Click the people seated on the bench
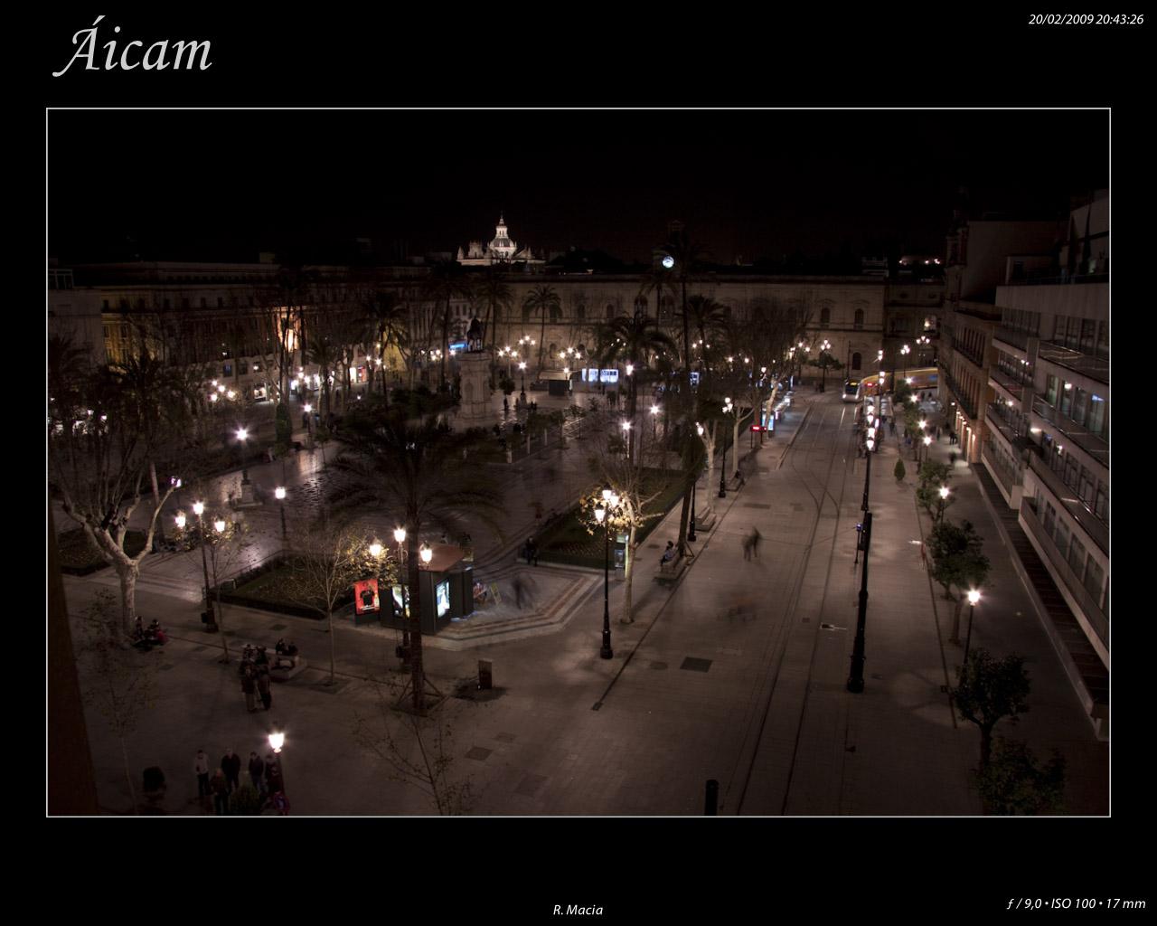This screenshot has height=926, width=1157. point(284,653)
